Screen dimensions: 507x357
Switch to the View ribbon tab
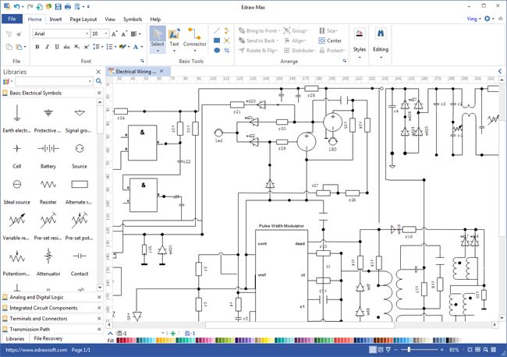click(x=110, y=19)
